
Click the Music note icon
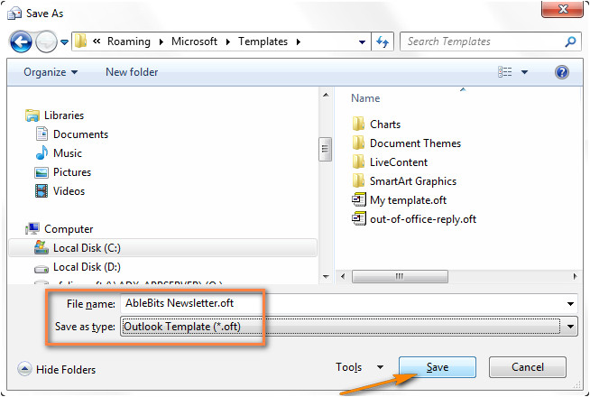click(x=41, y=152)
